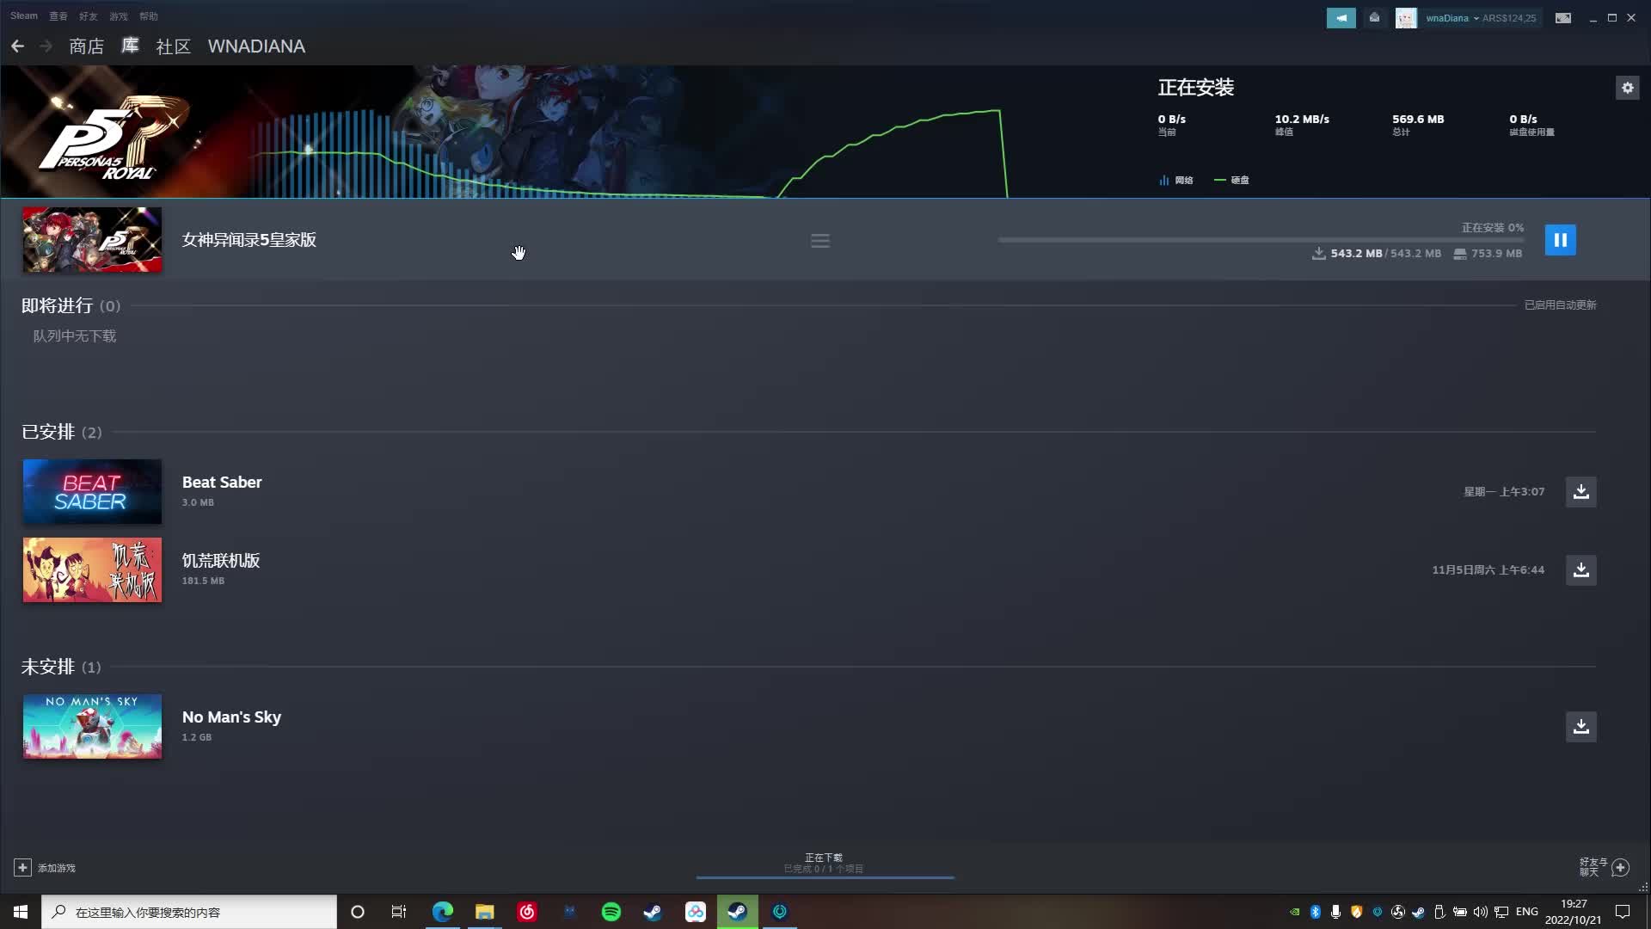Open the Steam menu
This screenshot has width=1651, height=929.
point(24,16)
